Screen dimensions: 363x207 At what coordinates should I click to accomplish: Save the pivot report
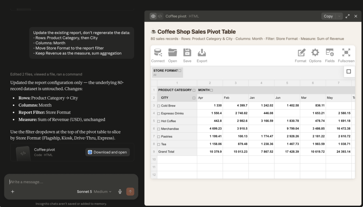click(187, 56)
